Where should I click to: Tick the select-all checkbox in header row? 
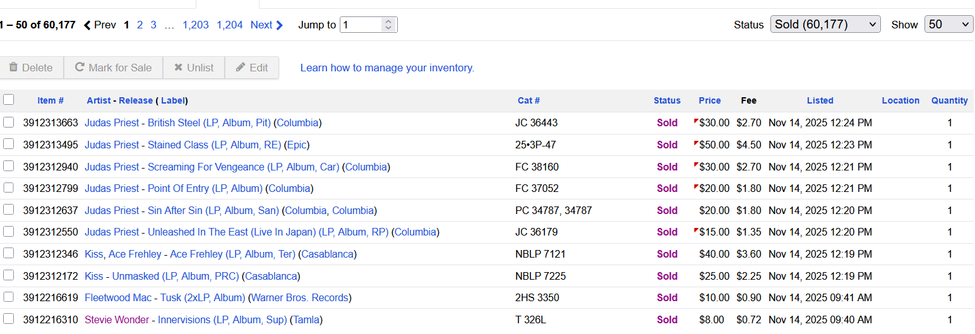point(8,99)
